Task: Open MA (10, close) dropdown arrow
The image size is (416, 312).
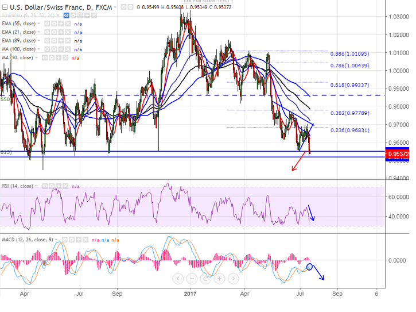Action: tap(37, 58)
